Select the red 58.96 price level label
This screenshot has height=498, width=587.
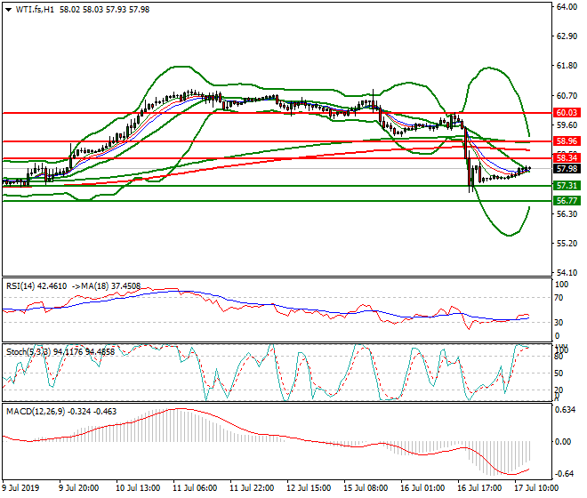tap(567, 141)
